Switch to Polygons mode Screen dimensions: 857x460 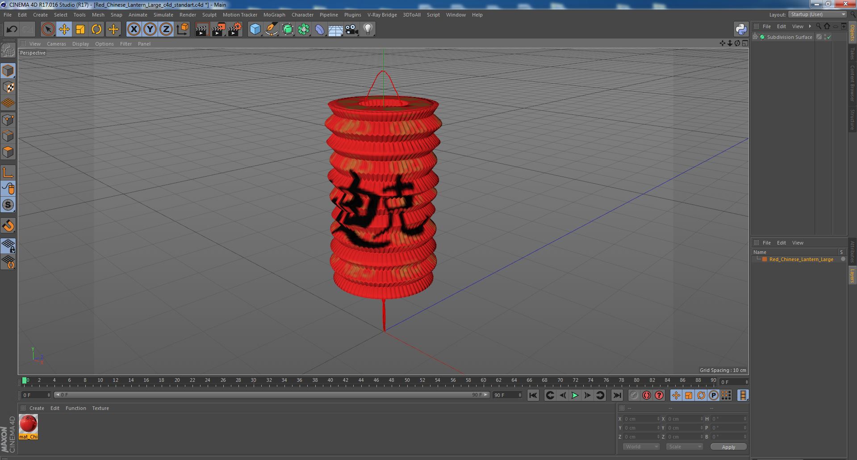(x=8, y=152)
